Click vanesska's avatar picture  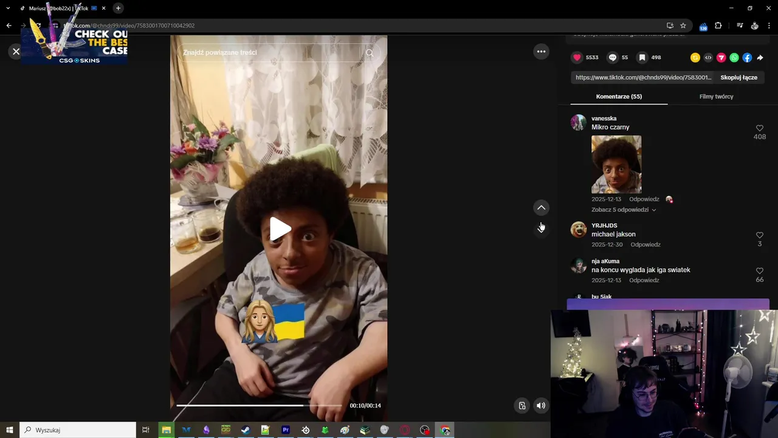[578, 122]
